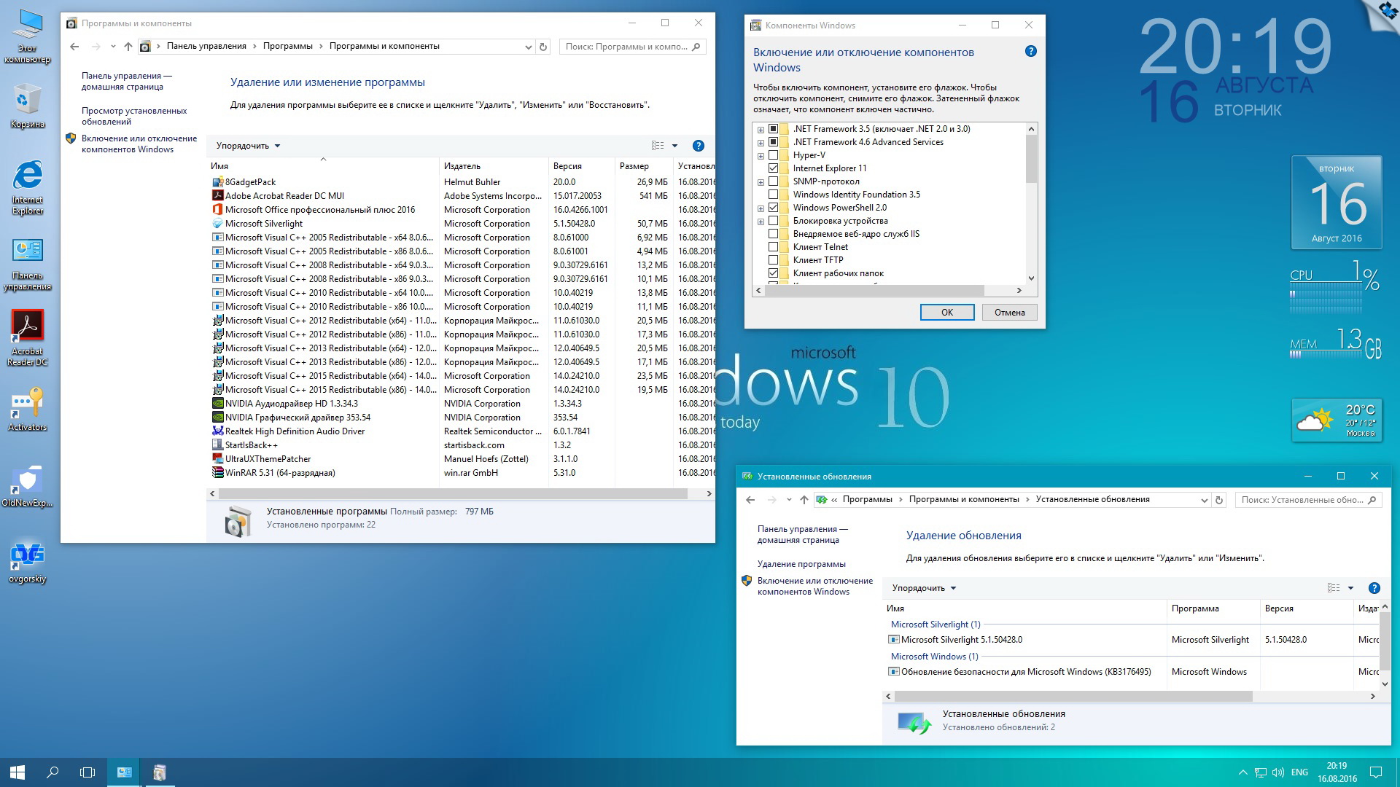Screen dimensions: 1400x787
Task: Expand the .NET Framework 3.5 tree node
Action: 761,130
